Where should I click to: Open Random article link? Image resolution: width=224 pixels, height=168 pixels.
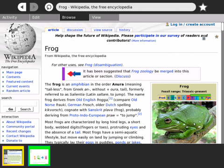click(18, 91)
